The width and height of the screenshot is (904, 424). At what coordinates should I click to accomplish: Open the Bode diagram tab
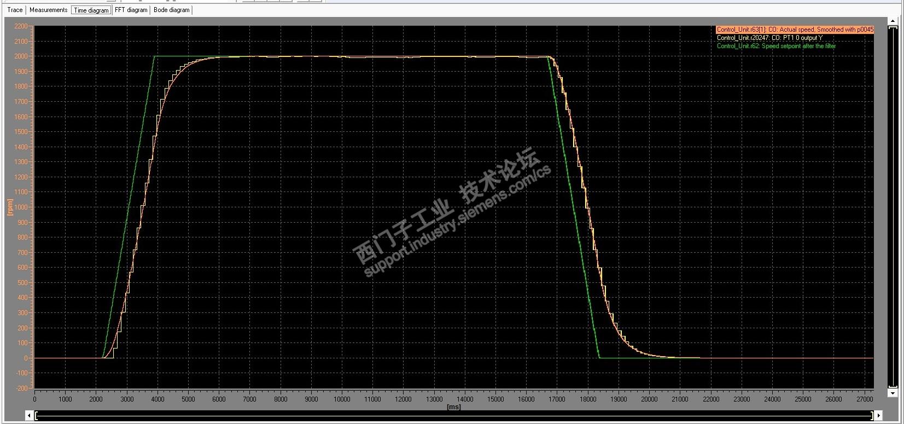(x=171, y=10)
